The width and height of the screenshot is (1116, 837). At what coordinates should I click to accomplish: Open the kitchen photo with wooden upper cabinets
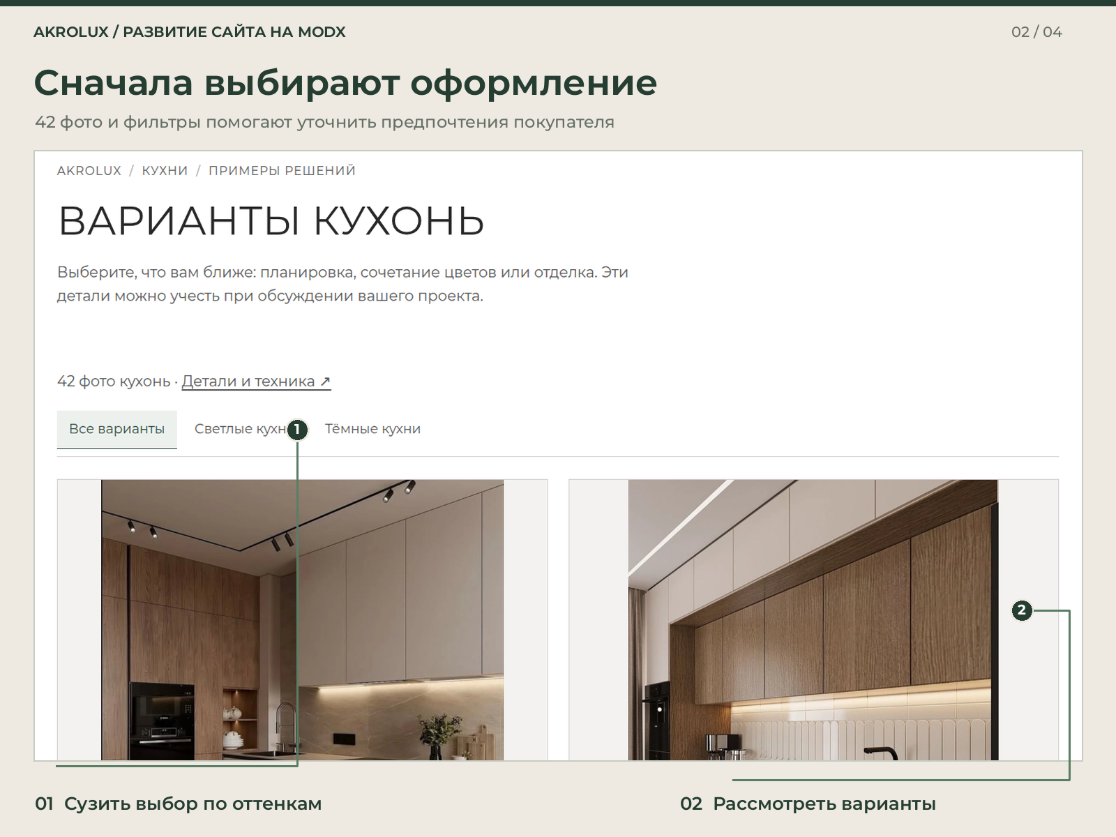pyautogui.click(x=813, y=619)
